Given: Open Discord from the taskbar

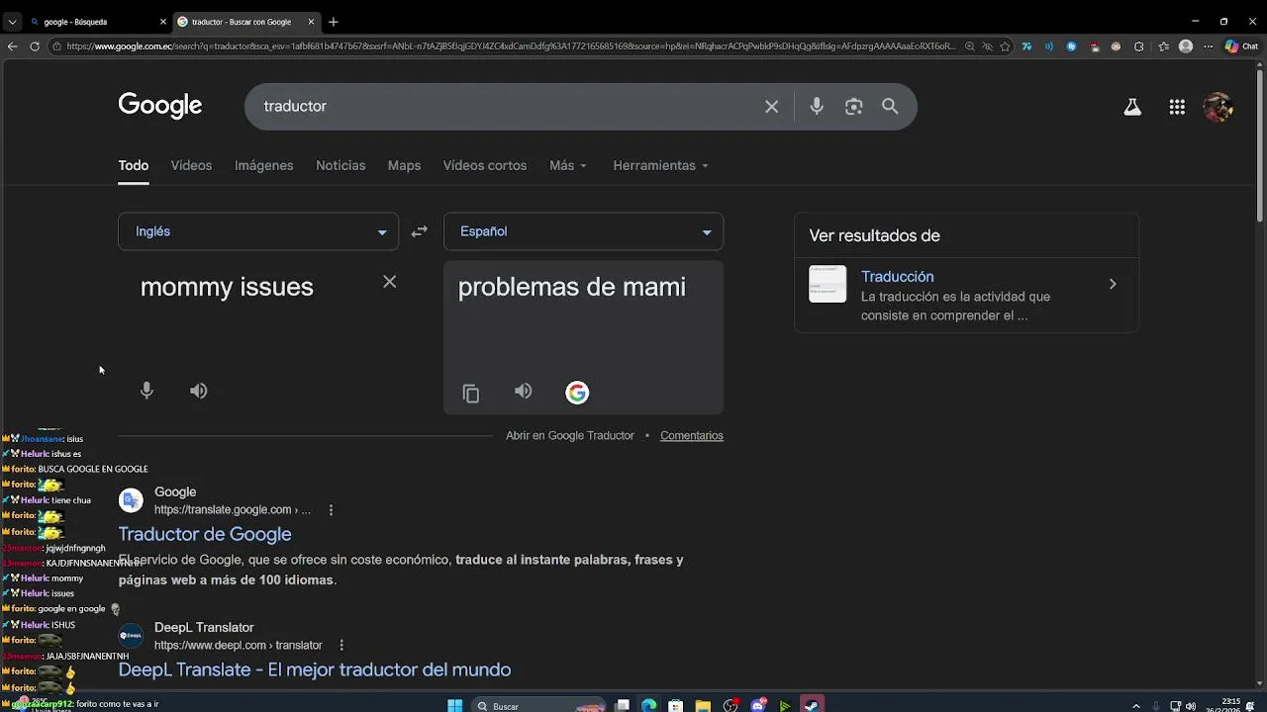Looking at the screenshot, I should (x=758, y=705).
